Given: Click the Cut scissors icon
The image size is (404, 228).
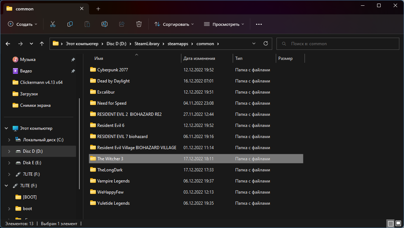Looking at the screenshot, I should pyautogui.click(x=52, y=24).
